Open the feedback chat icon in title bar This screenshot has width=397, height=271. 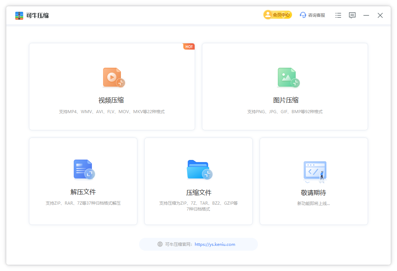352,15
